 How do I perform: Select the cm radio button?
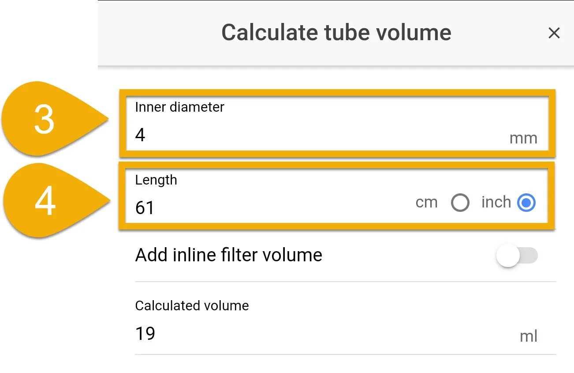coord(460,203)
